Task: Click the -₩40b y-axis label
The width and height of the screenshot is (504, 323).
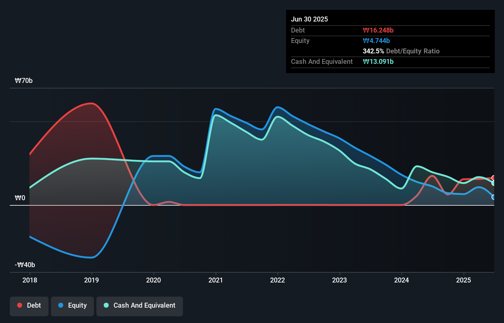Action: click(x=25, y=265)
